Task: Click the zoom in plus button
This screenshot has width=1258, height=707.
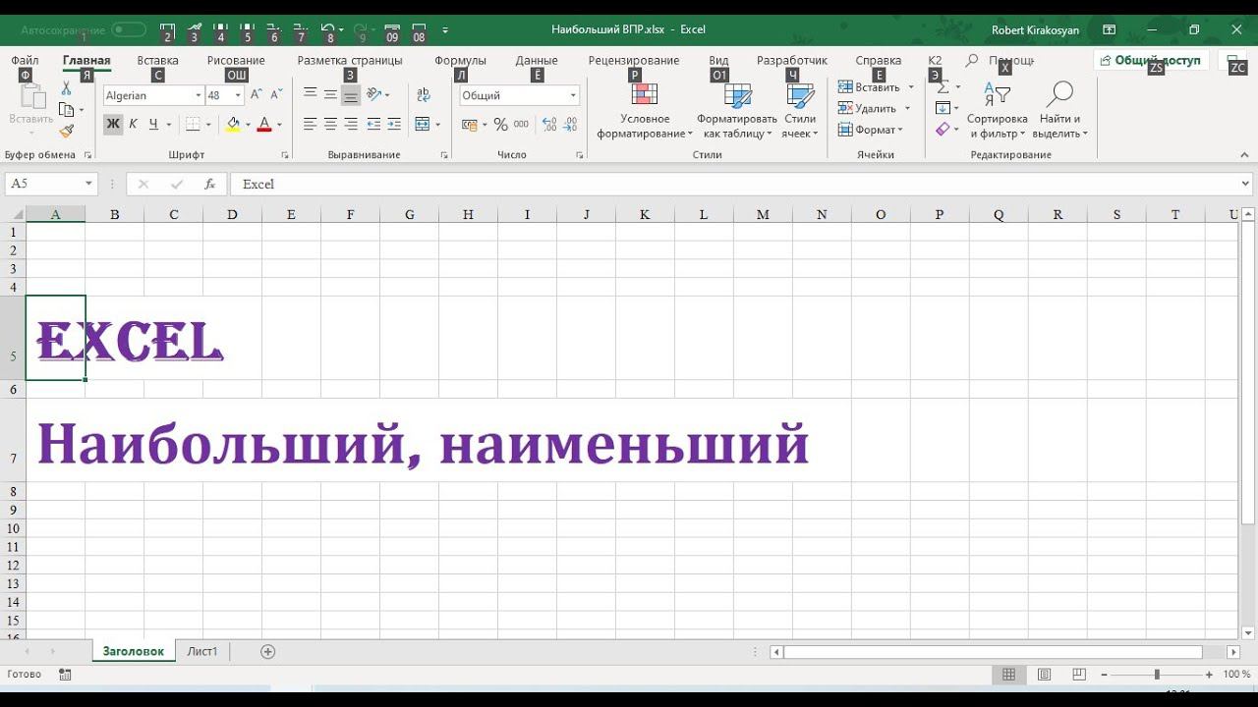Action: pyautogui.click(x=1209, y=675)
